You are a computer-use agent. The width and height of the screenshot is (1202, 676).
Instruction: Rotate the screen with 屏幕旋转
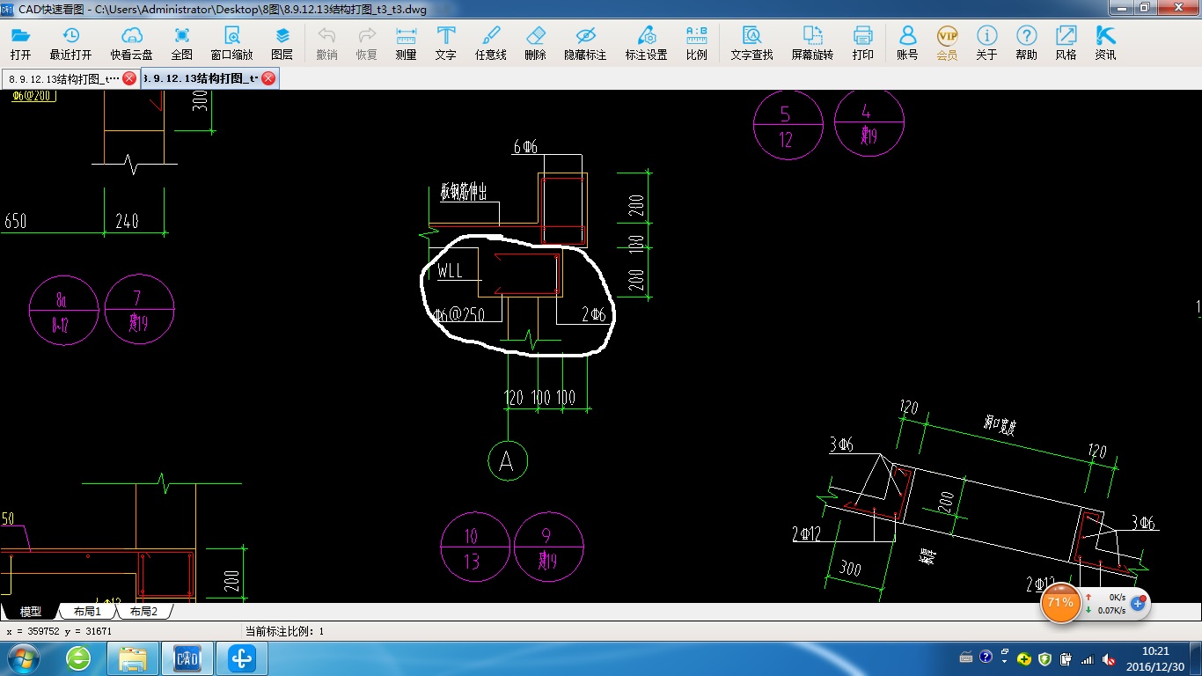[x=812, y=43]
